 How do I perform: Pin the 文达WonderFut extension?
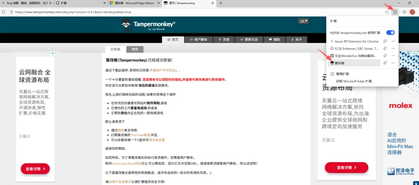385,55
